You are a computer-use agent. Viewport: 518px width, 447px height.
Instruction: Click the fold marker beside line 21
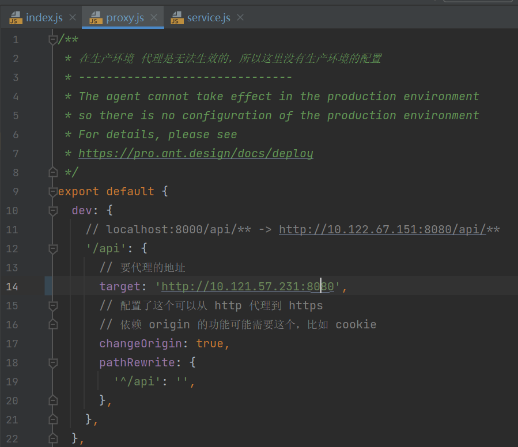tap(52, 419)
